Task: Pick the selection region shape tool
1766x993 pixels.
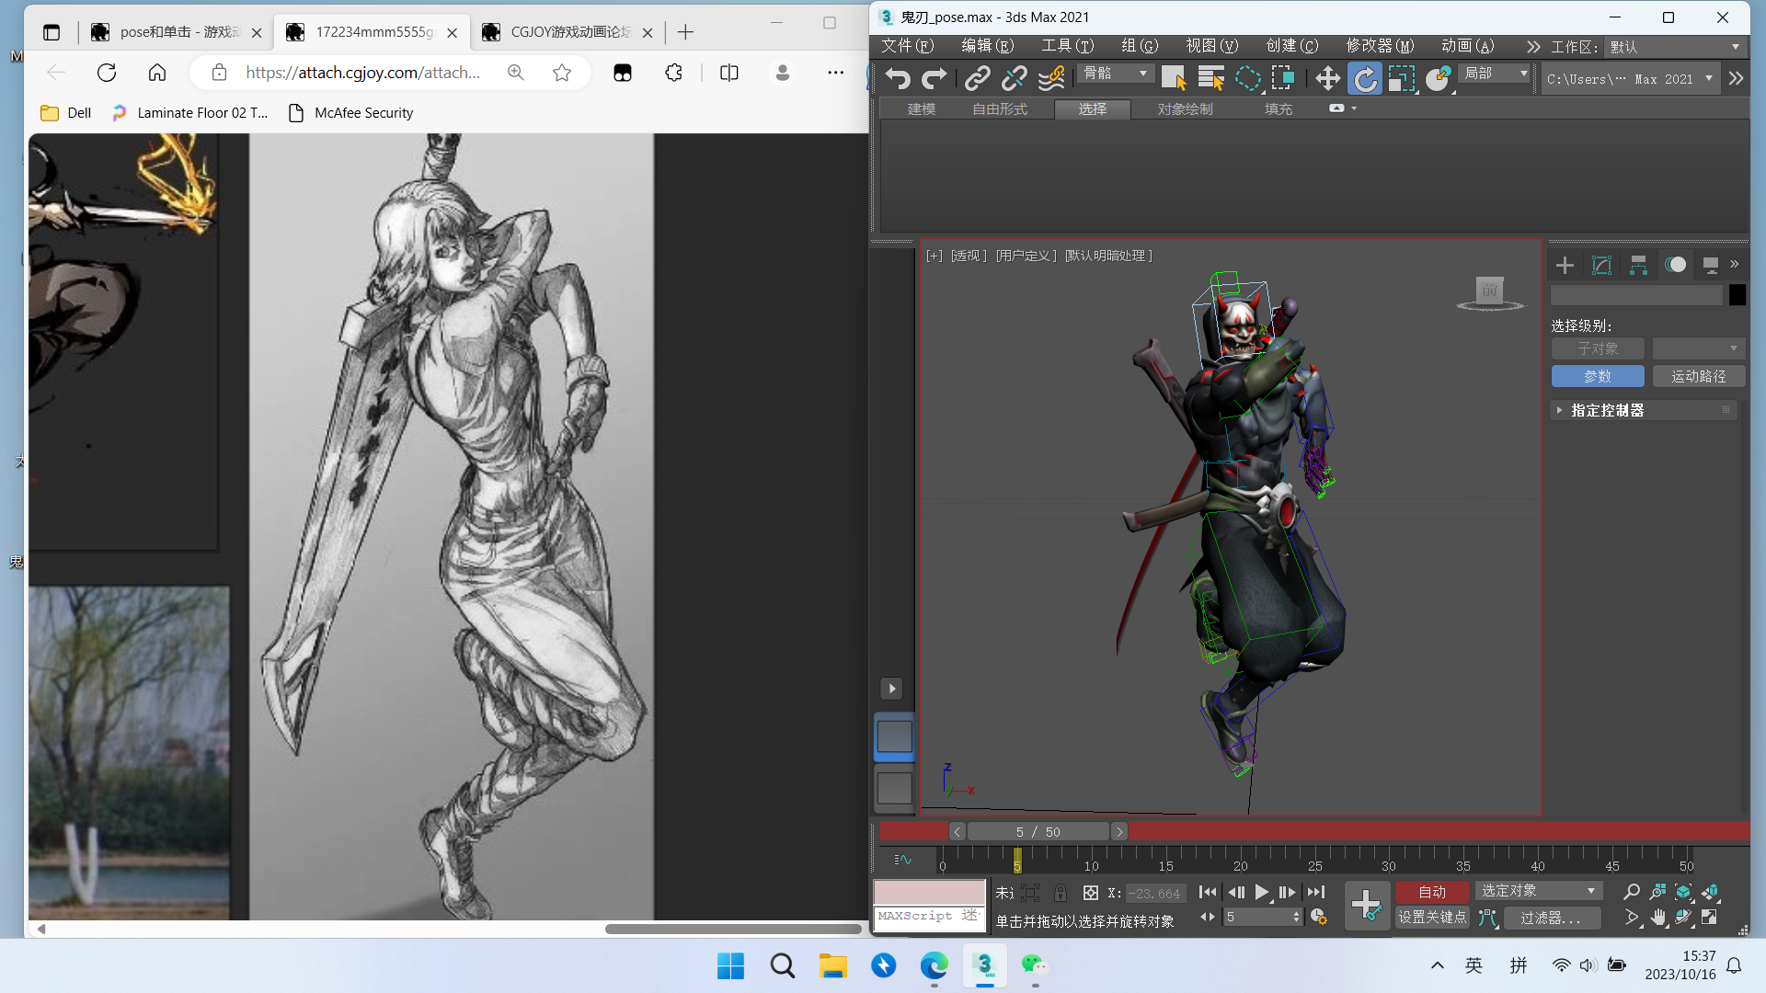Action: pyautogui.click(x=1248, y=79)
